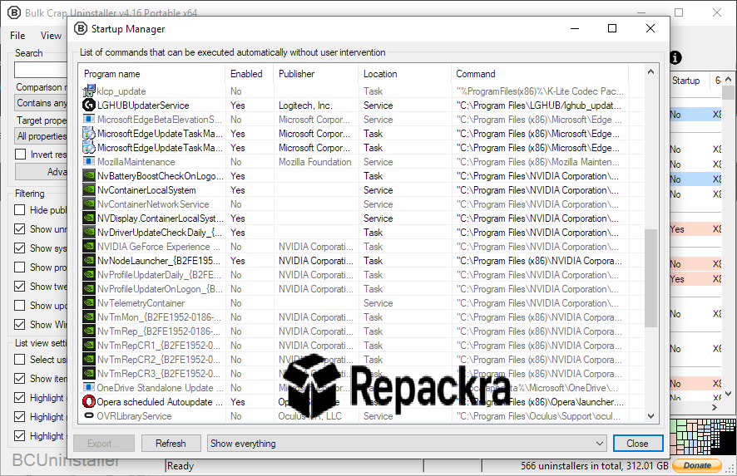Click the NvTmRepCR1 NVIDIA icon
737x476 pixels.
[89, 345]
